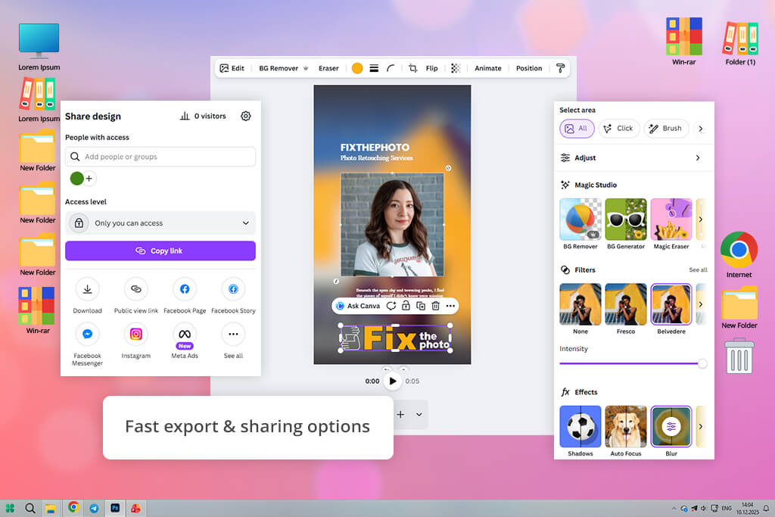Click Flip in the editor toolbar

coord(431,68)
